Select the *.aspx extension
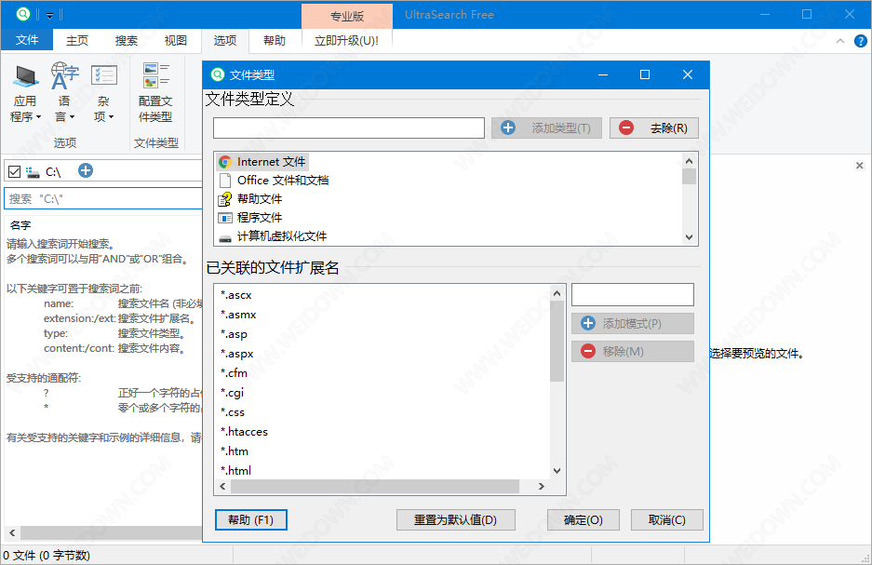872x565 pixels. [236, 354]
